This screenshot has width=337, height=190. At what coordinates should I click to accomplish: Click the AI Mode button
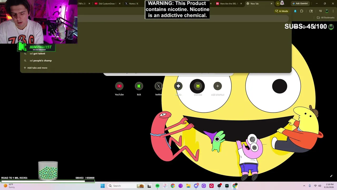click(282, 11)
